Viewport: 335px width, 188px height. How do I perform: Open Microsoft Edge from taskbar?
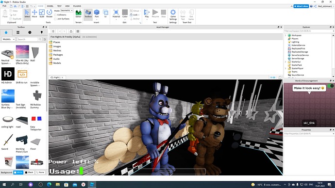tap(49, 185)
